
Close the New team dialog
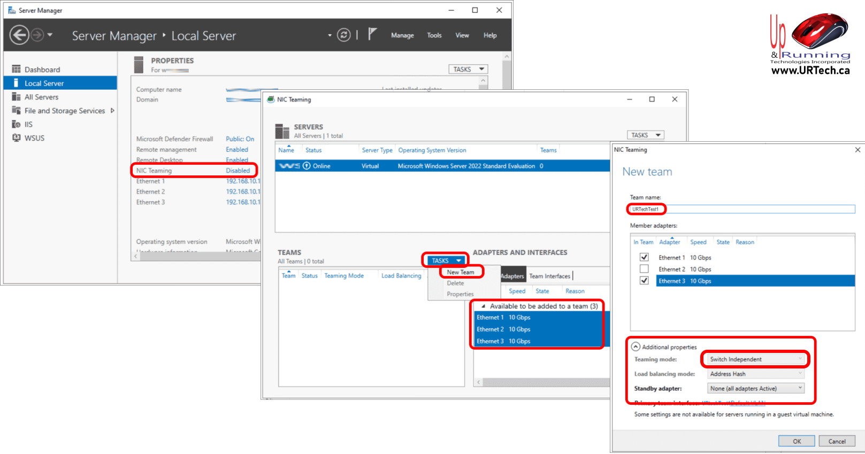858,150
